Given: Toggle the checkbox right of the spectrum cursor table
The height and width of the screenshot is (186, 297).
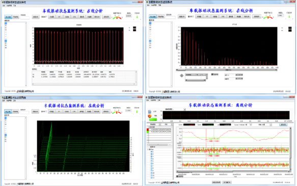Looking at the screenshot, I should pos(212,75).
